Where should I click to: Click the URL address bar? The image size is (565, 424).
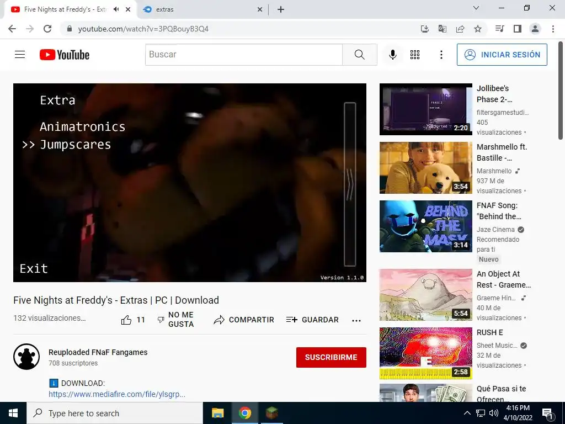point(238,29)
